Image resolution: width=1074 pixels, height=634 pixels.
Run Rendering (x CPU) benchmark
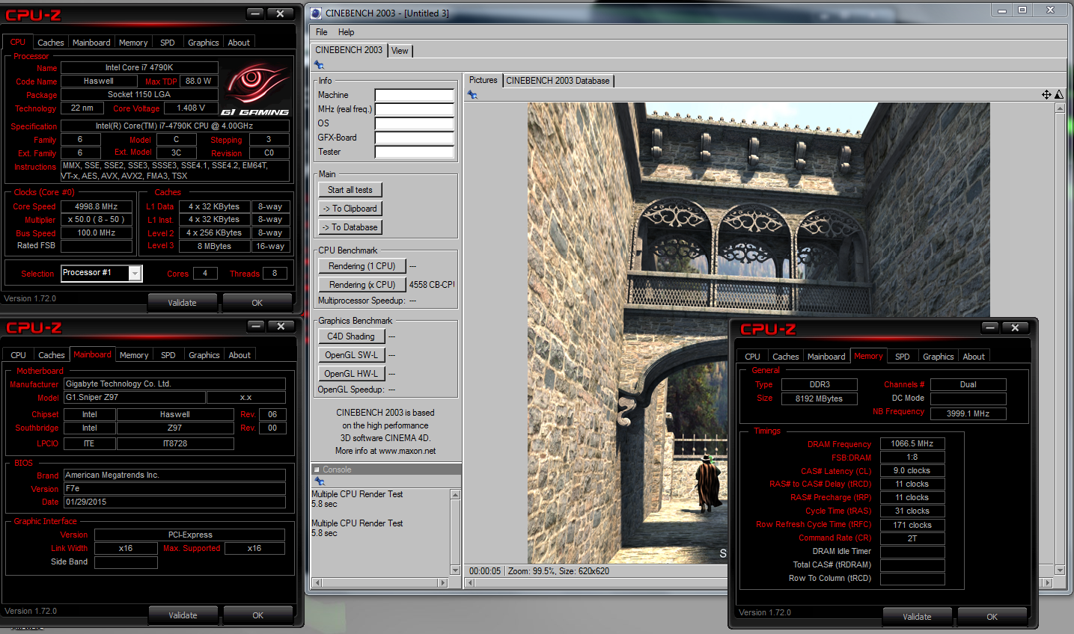[362, 285]
